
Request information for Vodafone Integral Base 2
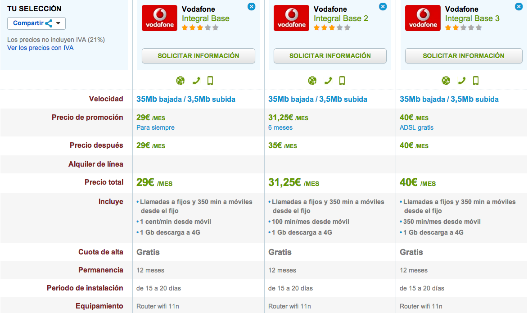click(330, 56)
